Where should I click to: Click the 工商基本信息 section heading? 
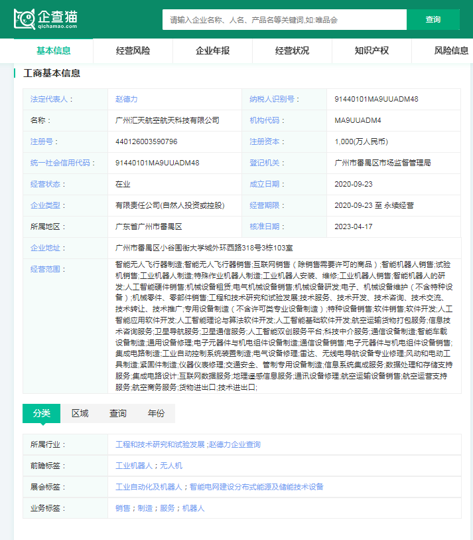coord(52,73)
